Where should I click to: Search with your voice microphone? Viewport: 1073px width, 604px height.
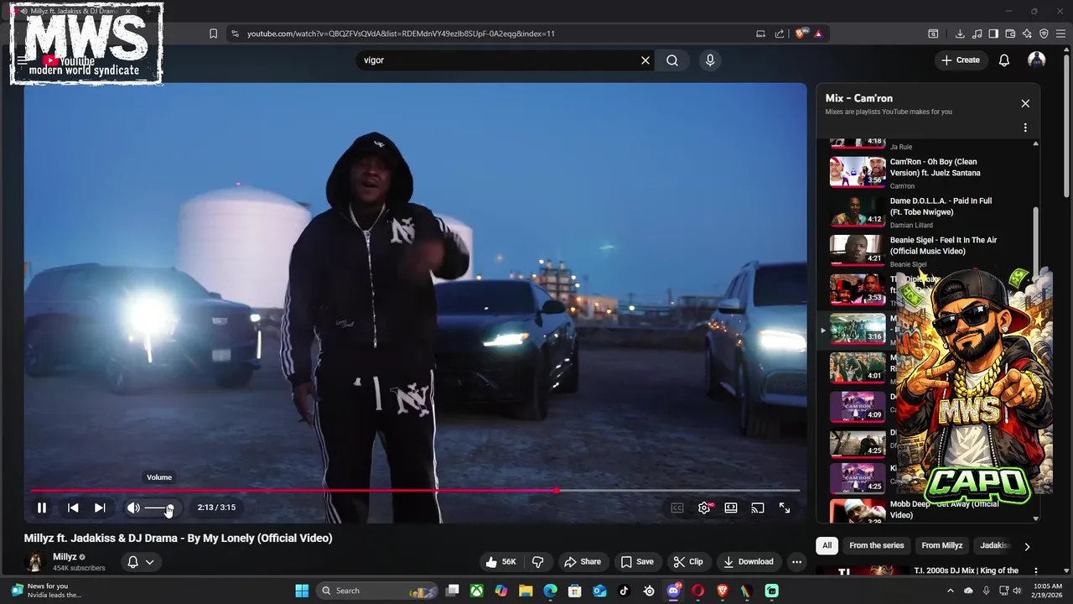[710, 60]
